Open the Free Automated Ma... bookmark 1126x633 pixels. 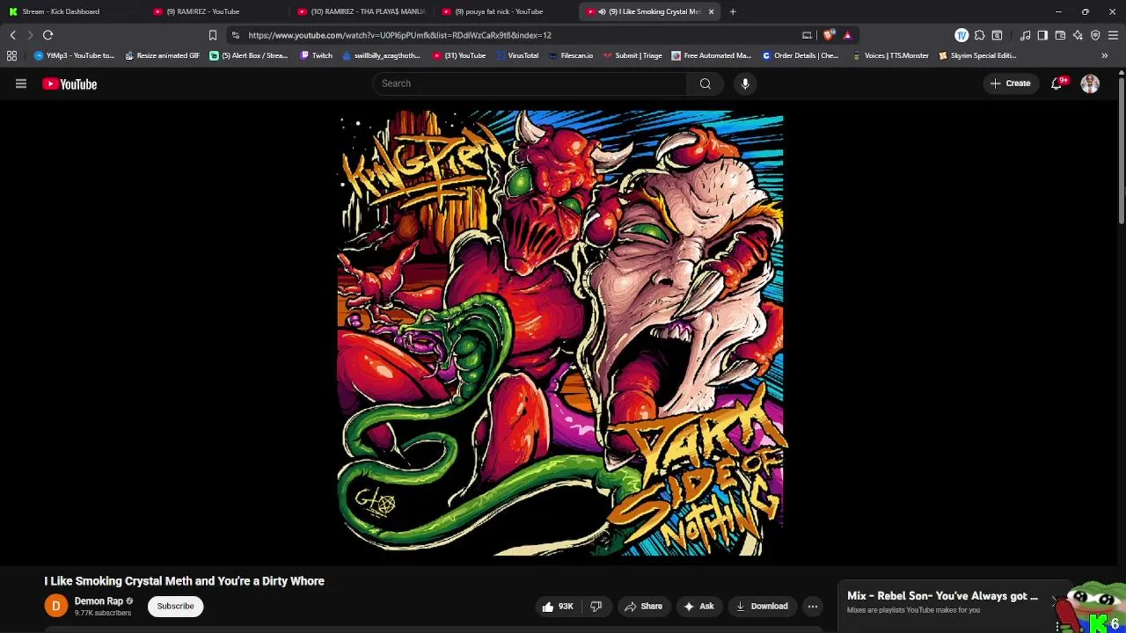711,55
